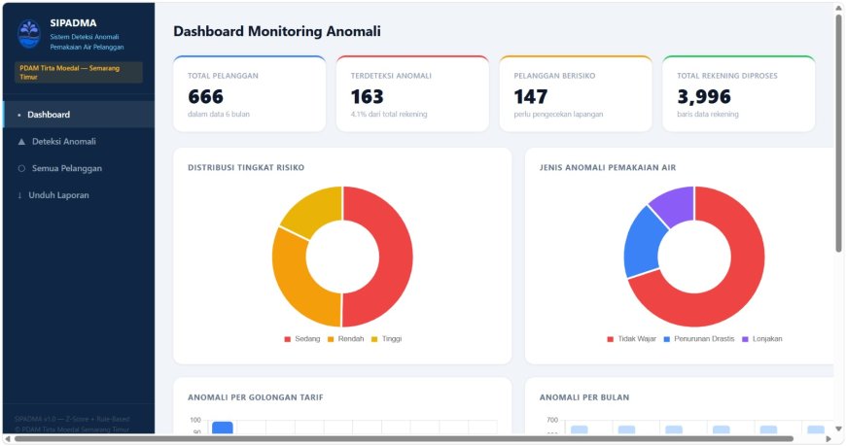Click the vertical scrollbar thumb
The height and width of the screenshot is (446, 846).
(x=839, y=133)
